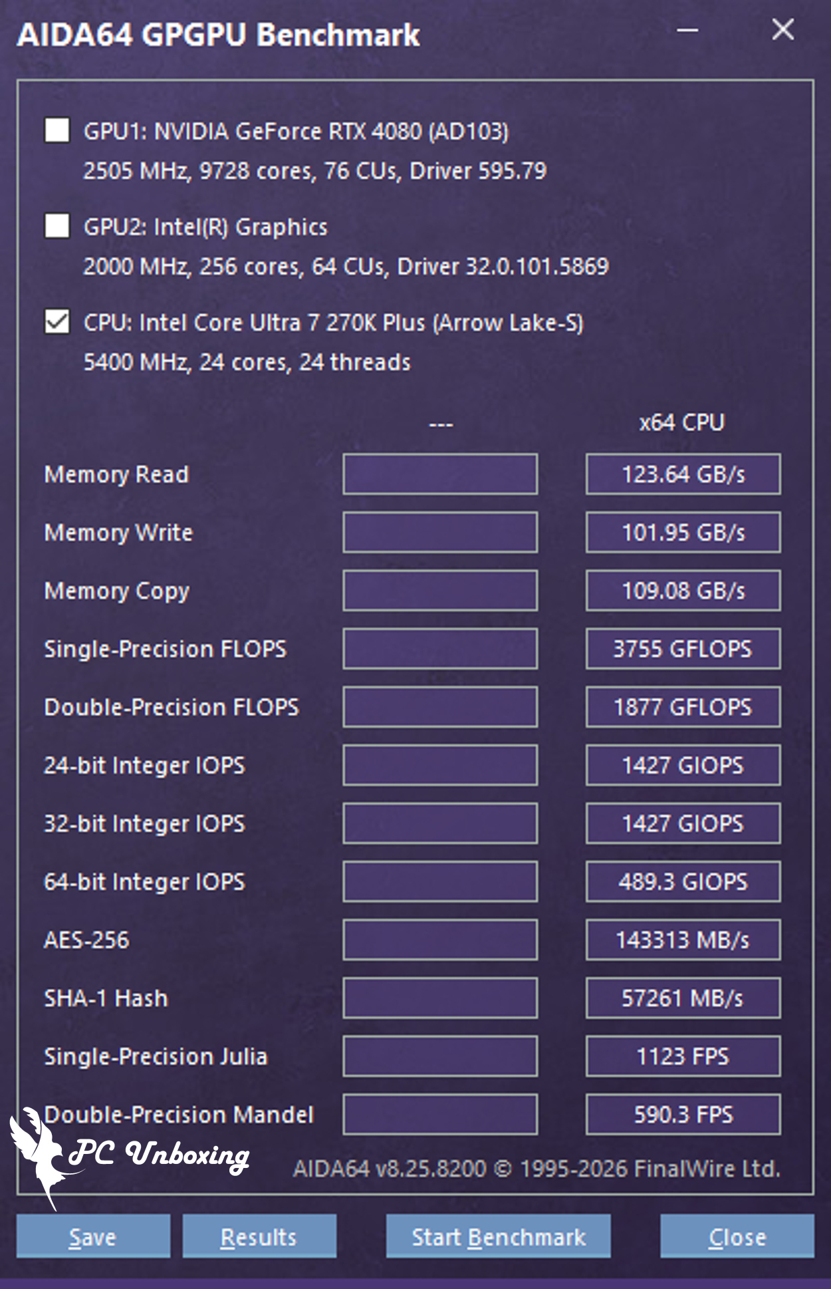831x1289 pixels.
Task: Enable the GPU1 NVIDIA GeForce RTX 4080 checkbox
Action: (x=57, y=130)
